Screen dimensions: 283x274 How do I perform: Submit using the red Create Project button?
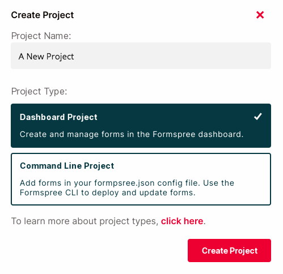tap(229, 250)
